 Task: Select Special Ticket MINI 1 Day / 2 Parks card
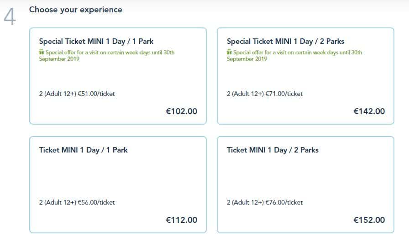305,76
